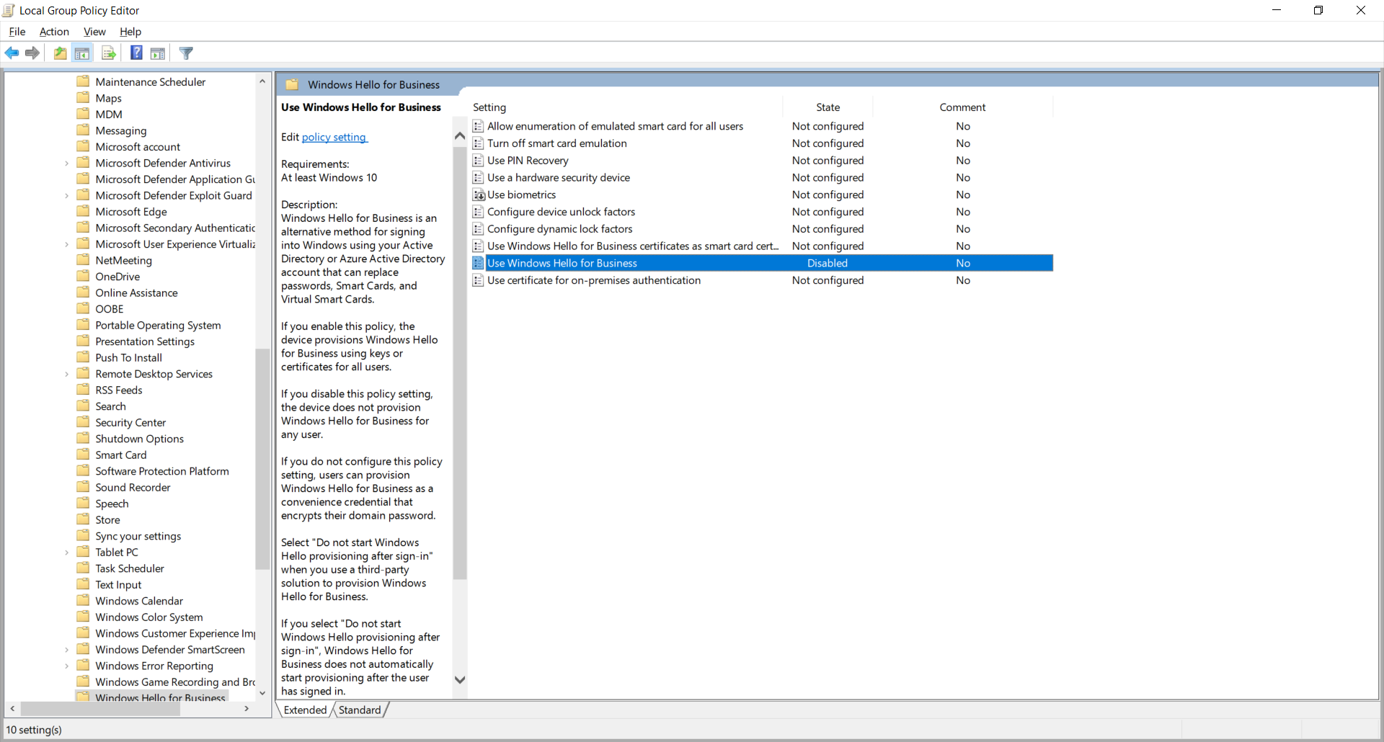1384x742 pixels.
Task: Click description pane scroll down arrow
Action: [x=460, y=679]
